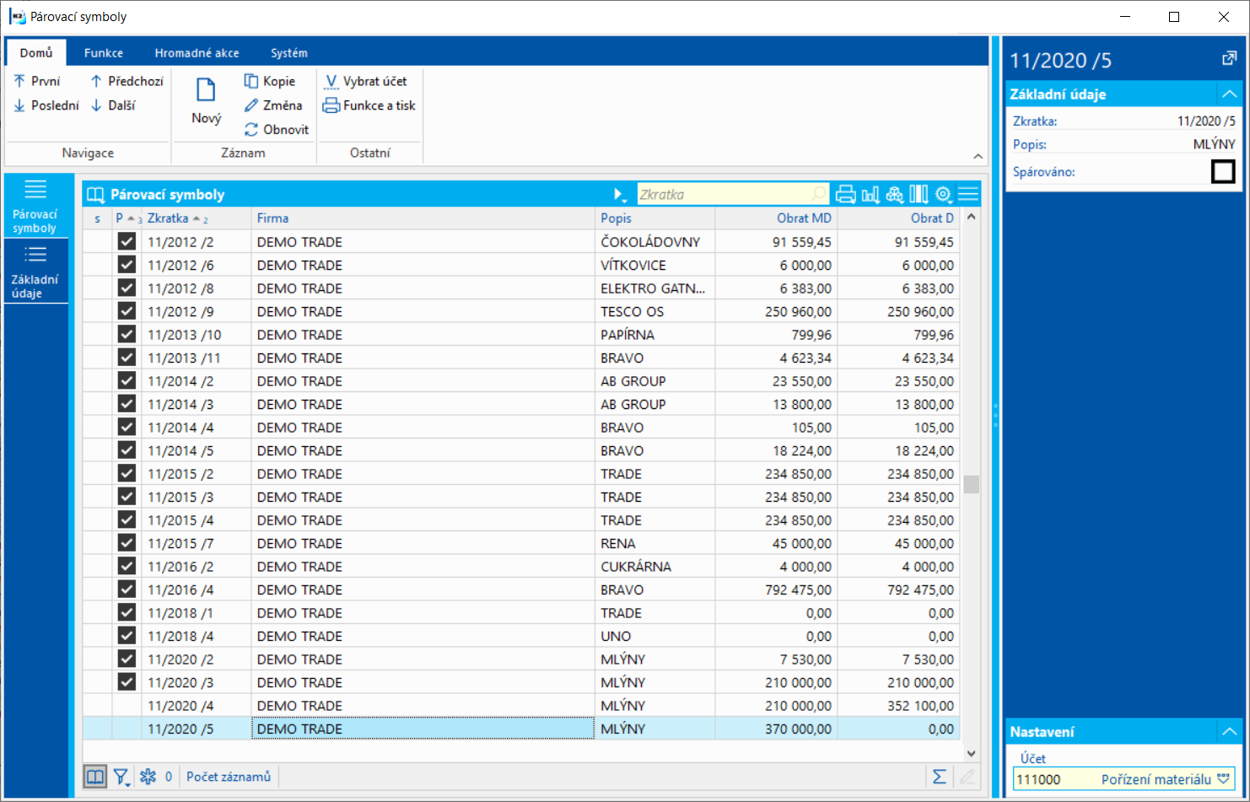Open grid settings gear icon
Image resolution: width=1250 pixels, height=802 pixels.
[x=943, y=195]
